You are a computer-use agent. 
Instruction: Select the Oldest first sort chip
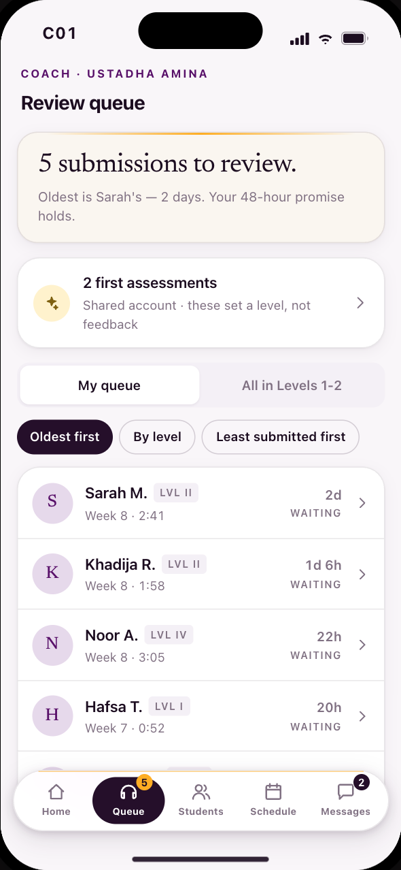tap(65, 437)
